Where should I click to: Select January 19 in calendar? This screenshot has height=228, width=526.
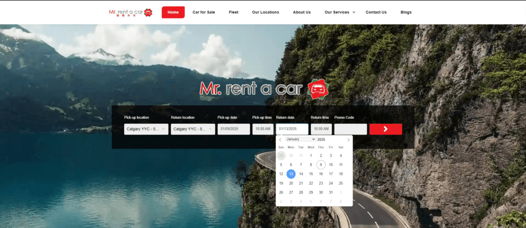pyautogui.click(x=281, y=183)
